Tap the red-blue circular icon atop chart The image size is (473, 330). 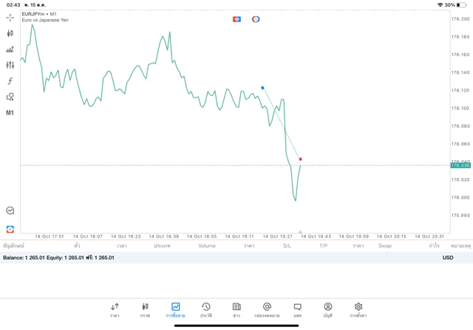click(x=256, y=19)
